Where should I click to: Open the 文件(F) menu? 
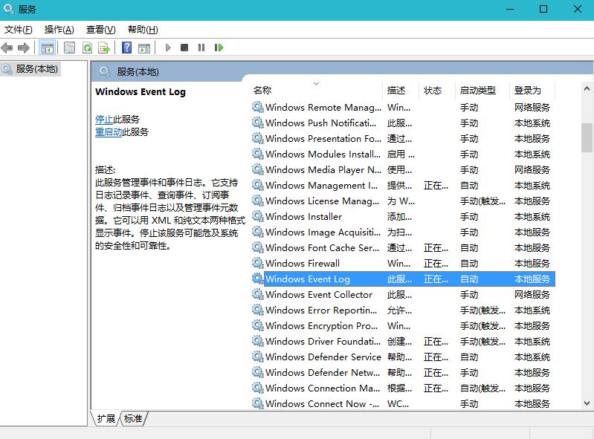19,30
